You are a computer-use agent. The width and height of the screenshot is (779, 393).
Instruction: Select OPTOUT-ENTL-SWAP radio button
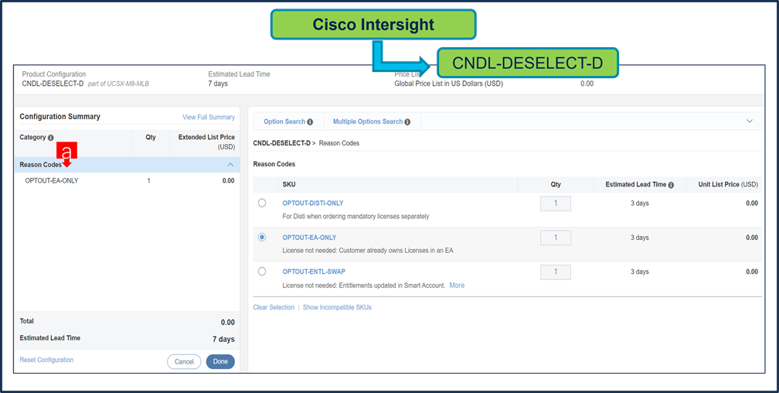pos(262,271)
